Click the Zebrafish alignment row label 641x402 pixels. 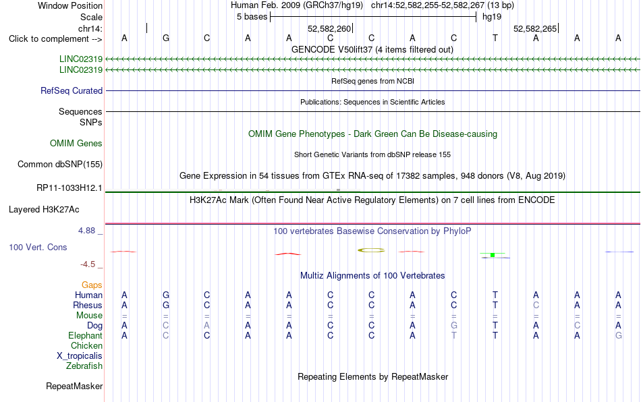[84, 366]
